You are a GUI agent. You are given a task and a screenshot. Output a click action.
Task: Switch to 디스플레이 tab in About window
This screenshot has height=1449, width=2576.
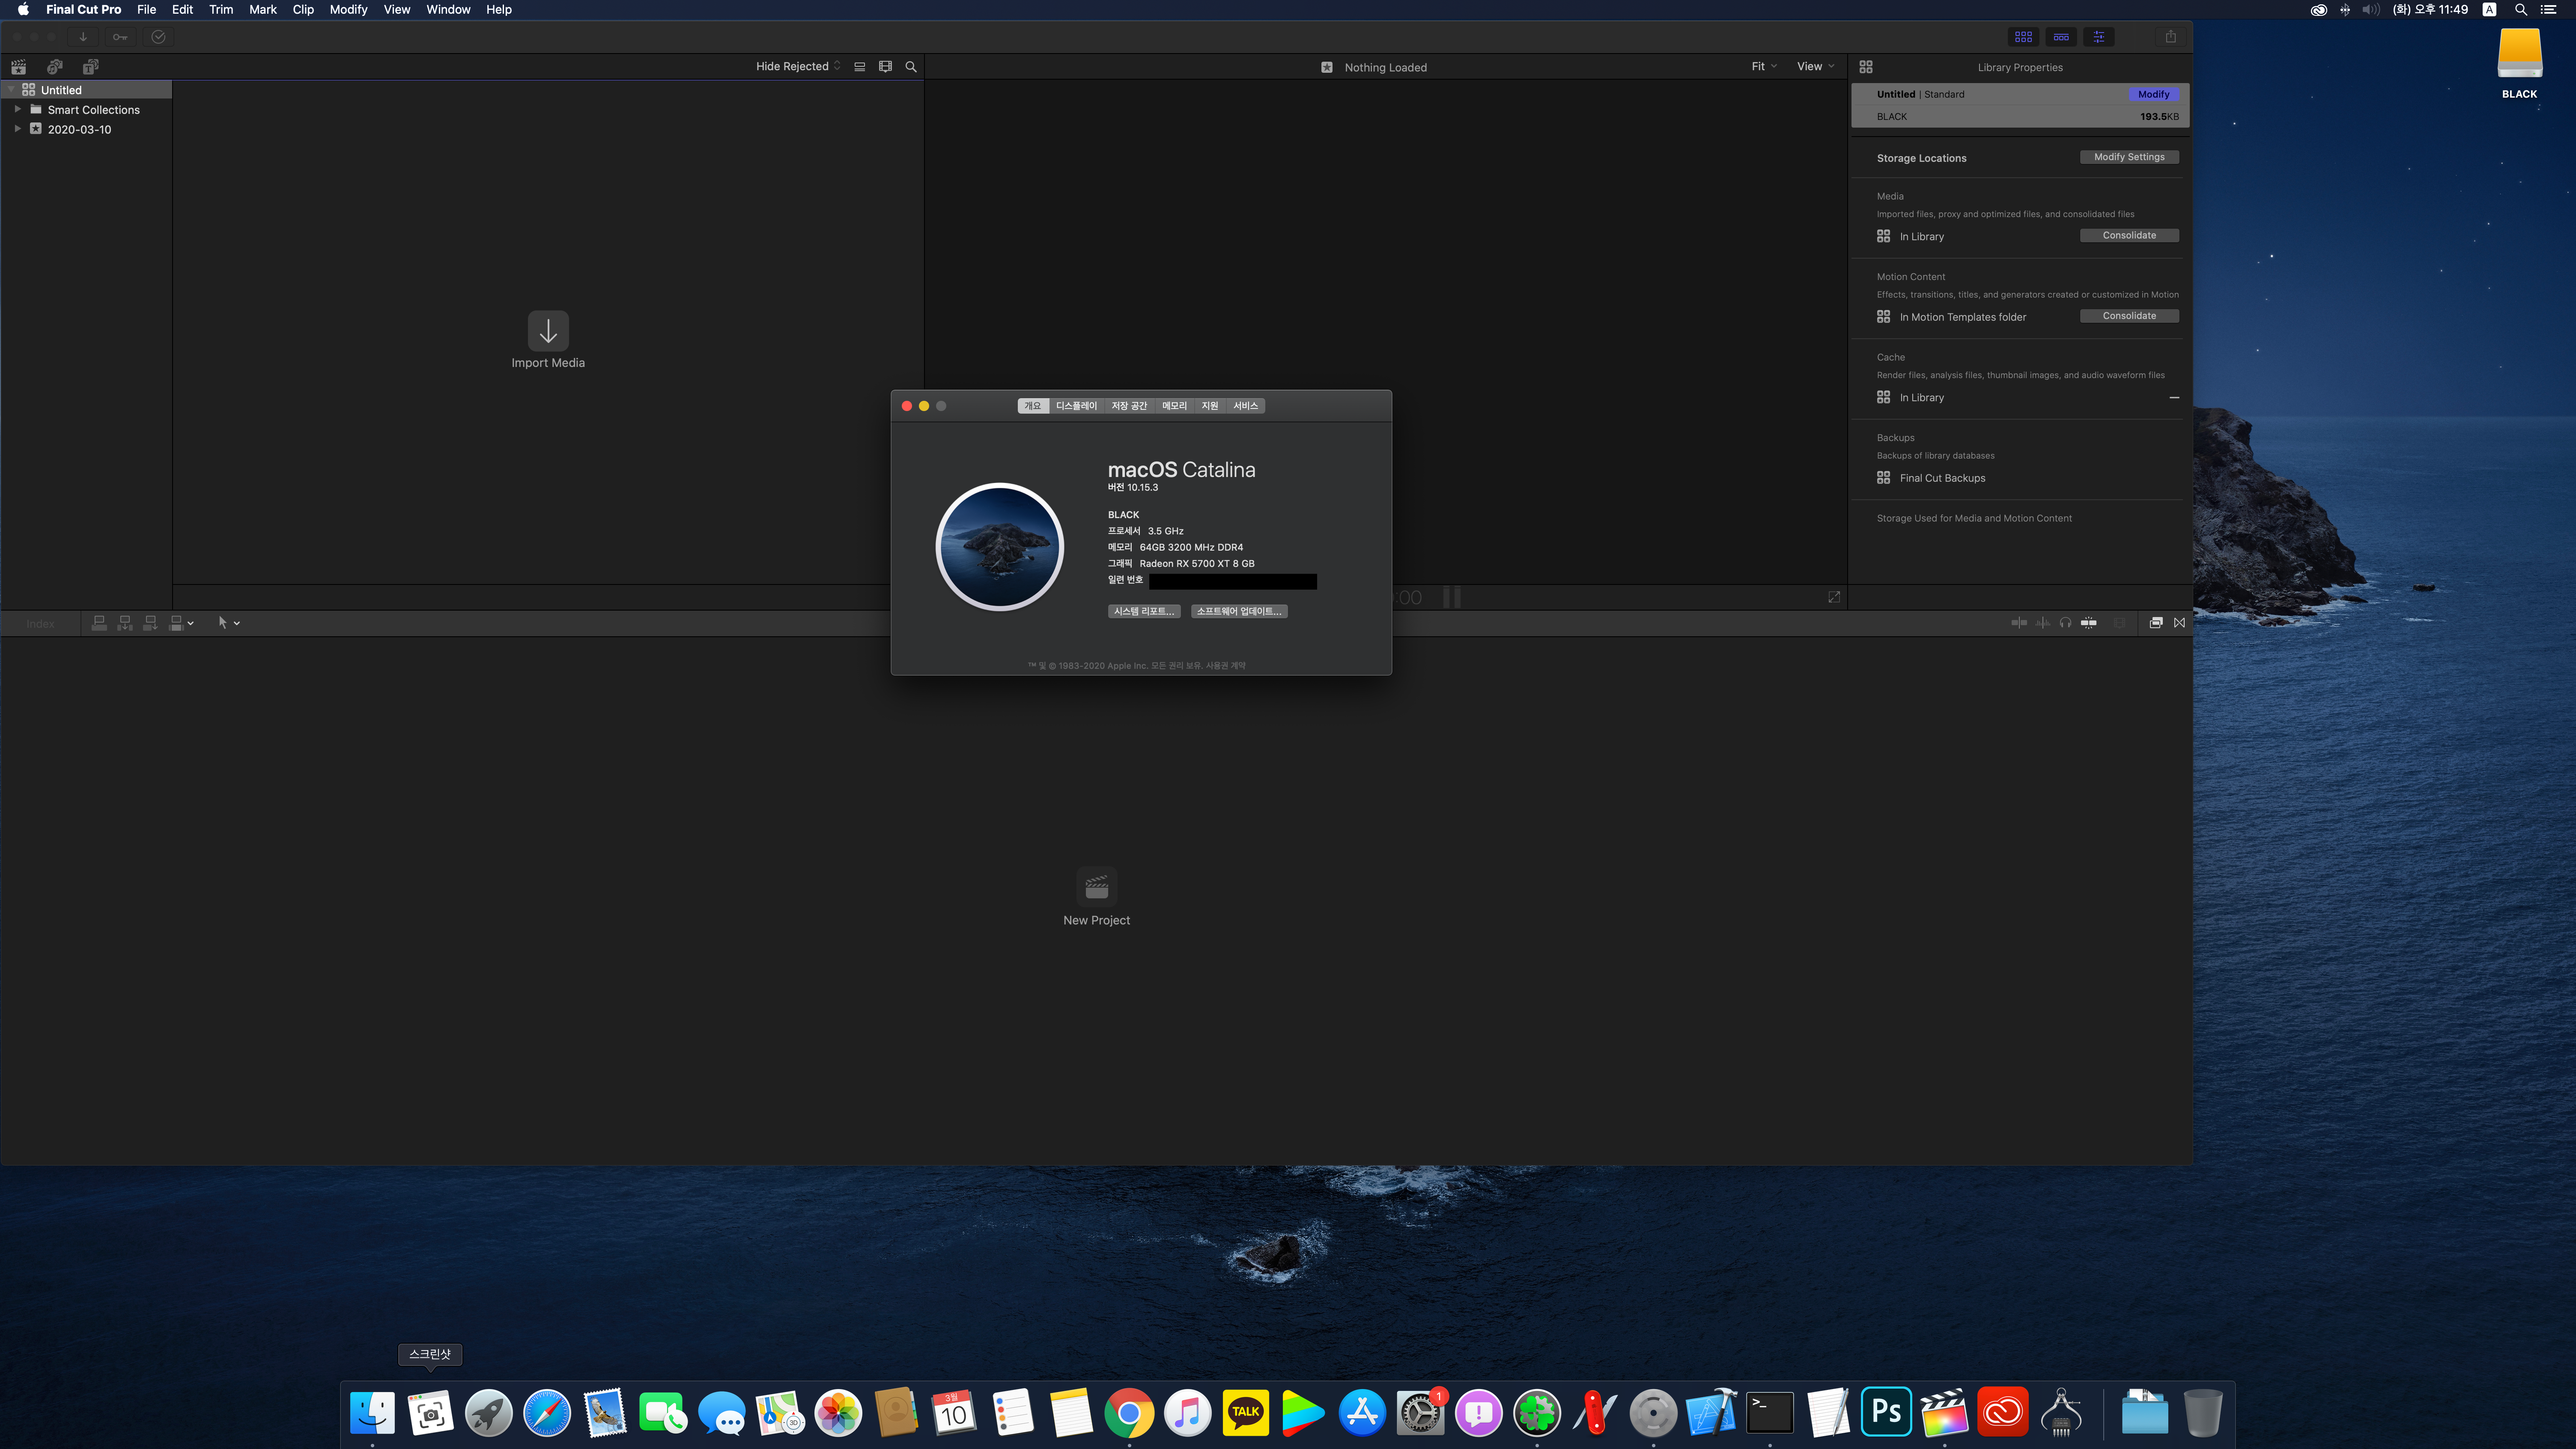pos(1076,405)
